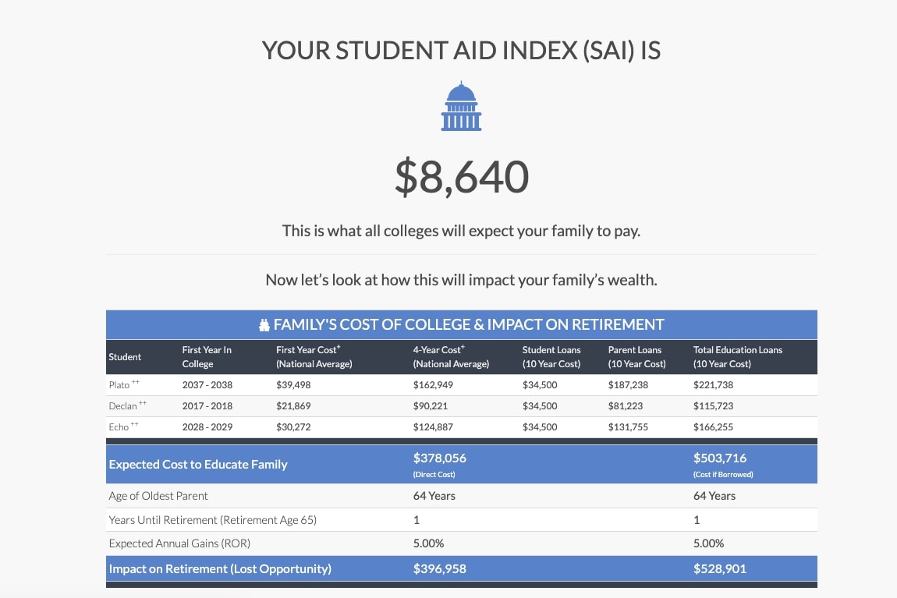The image size is (897, 598).
Task: Click the Impact on Retirement row label
Action: (x=220, y=569)
